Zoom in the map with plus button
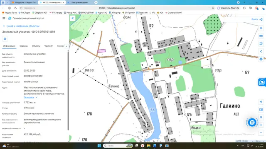Screen dimensions: 266x149 coord(261,125)
